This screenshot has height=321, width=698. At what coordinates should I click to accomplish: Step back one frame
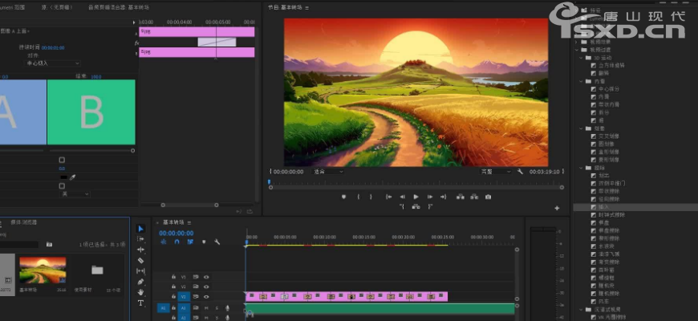point(403,197)
